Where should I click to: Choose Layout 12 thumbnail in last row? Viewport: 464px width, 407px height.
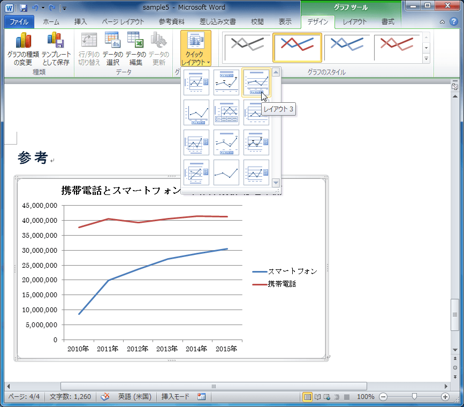[256, 172]
